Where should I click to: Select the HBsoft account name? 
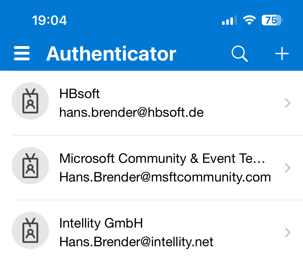pos(79,93)
